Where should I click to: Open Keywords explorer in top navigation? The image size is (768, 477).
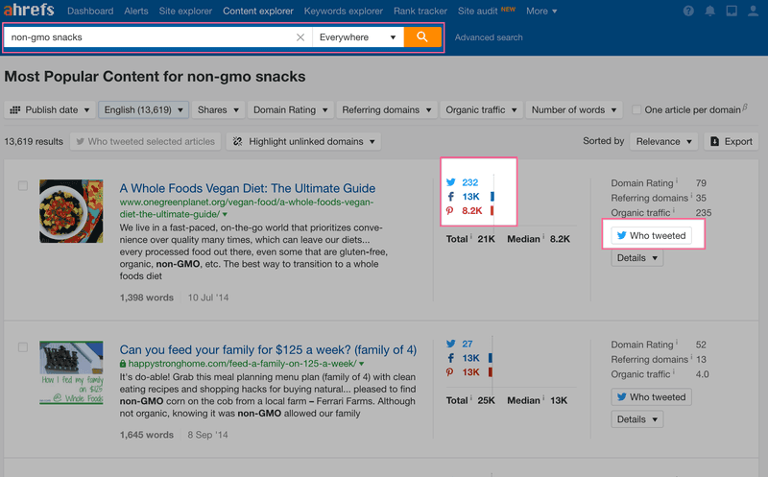[344, 11]
